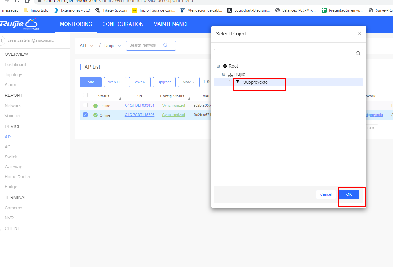Collapse the Root tree node
This screenshot has height=267, width=393.
tap(218, 66)
